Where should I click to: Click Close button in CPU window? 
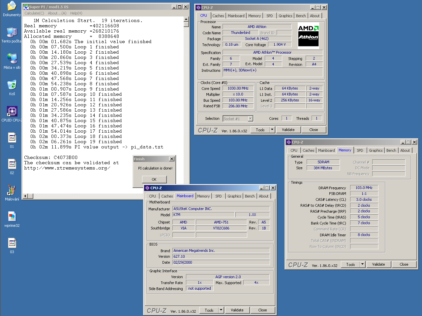(314, 130)
